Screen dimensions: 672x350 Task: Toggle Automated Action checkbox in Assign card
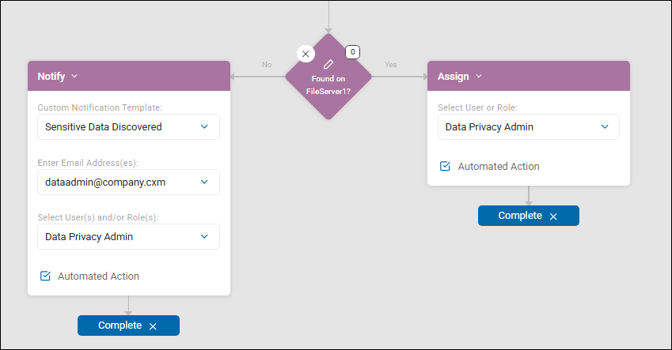[446, 166]
